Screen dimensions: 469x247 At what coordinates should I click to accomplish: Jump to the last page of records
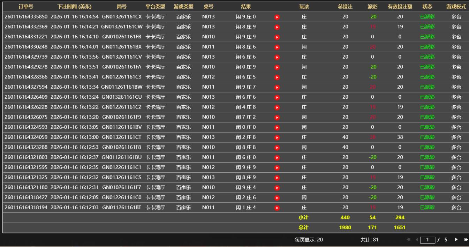pos(466,240)
